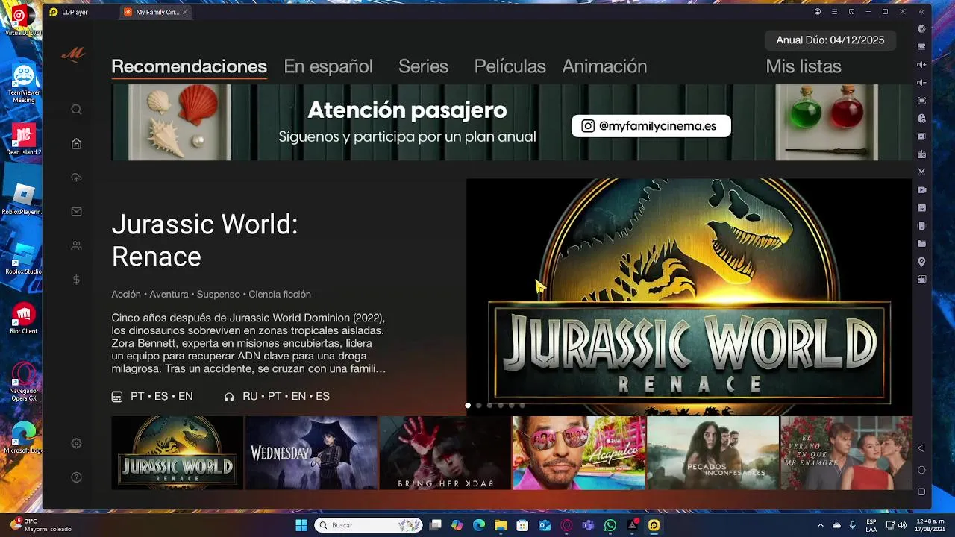Screen dimensions: 955x537
Task: Tap Android recents square button
Action: tap(921, 492)
